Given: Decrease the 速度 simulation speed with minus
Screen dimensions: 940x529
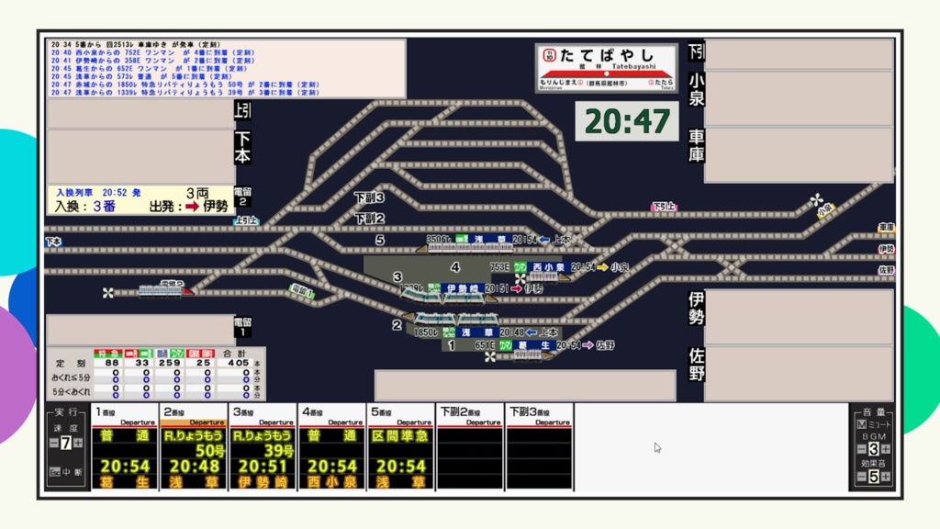Looking at the screenshot, I should pyautogui.click(x=53, y=444).
